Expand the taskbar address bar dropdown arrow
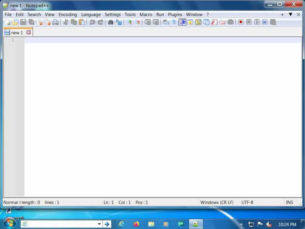The height and width of the screenshot is (229, 305). (99, 224)
